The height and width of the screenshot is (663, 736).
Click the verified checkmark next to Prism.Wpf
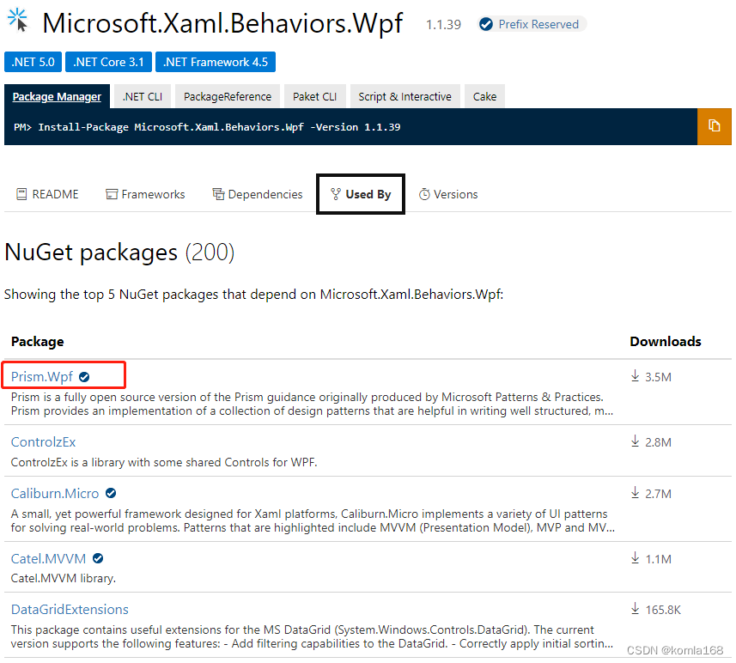tap(83, 375)
